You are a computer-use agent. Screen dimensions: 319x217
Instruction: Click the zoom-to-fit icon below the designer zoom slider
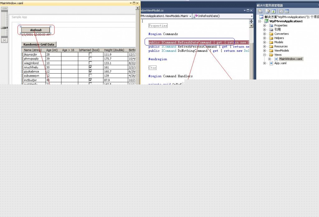coord(4,40)
